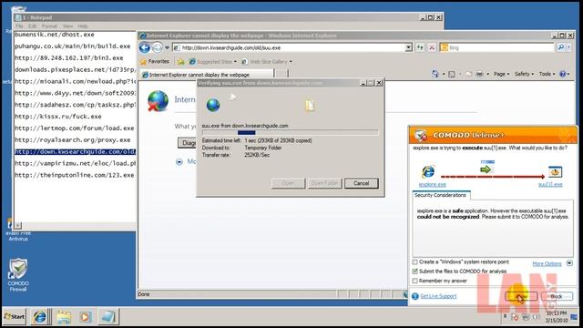Image resolution: width=583 pixels, height=328 pixels.
Task: Click the Home icon in IE command bar
Action: (435, 74)
